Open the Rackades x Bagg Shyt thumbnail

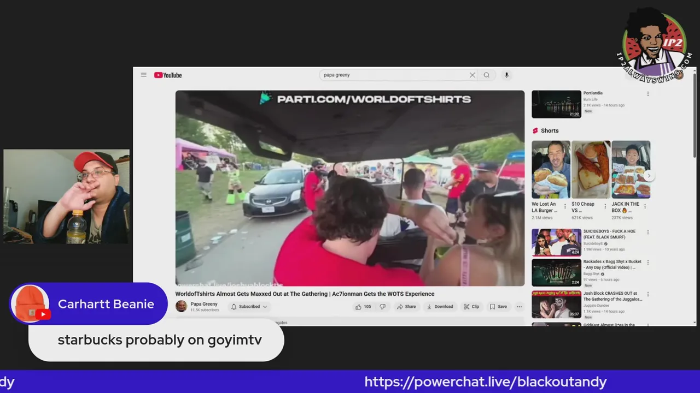[556, 272]
